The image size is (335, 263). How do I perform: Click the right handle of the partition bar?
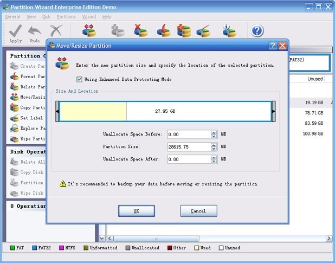coord(273,111)
